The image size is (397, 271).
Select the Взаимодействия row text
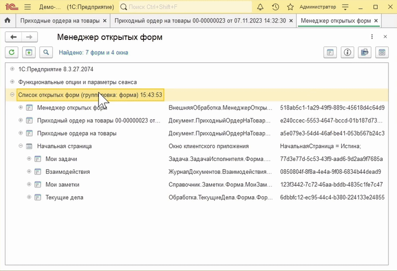(x=67, y=172)
